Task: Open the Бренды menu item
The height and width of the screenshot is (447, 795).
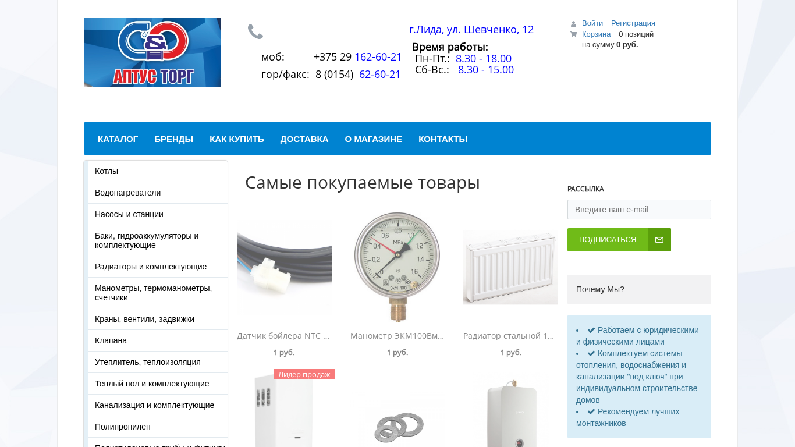Action: point(174,139)
